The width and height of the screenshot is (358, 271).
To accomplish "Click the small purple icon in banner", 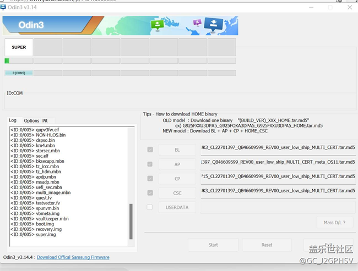I will (x=197, y=23).
